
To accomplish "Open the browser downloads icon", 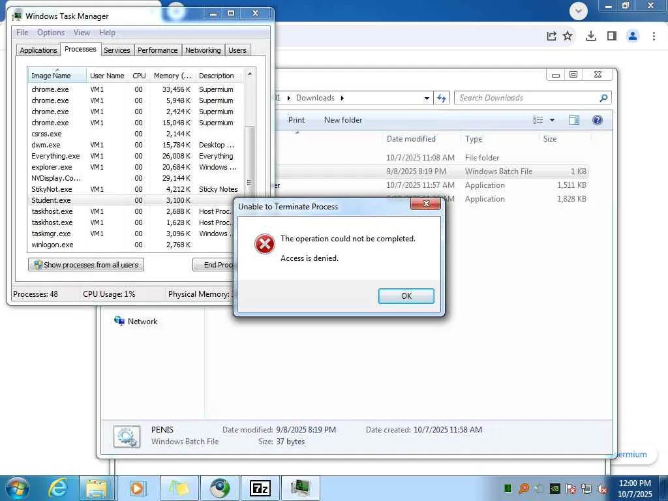I will click(590, 37).
